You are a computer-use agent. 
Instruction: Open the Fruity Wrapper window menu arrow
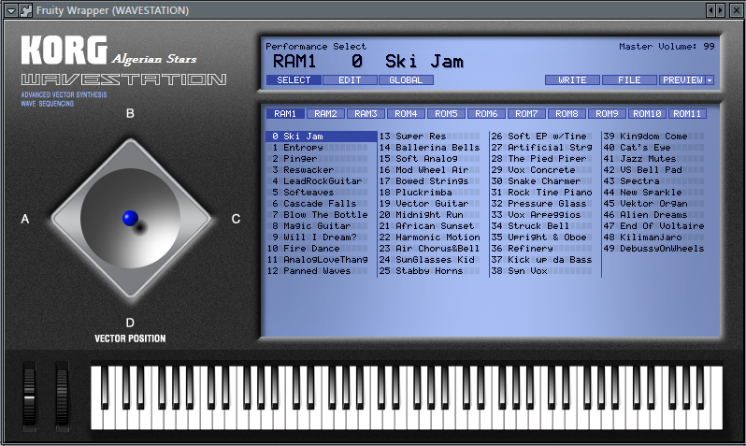pyautogui.click(x=11, y=10)
